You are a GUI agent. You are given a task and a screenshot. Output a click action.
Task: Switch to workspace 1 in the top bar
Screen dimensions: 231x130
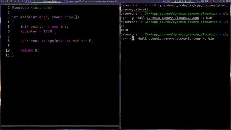coord(3,1)
